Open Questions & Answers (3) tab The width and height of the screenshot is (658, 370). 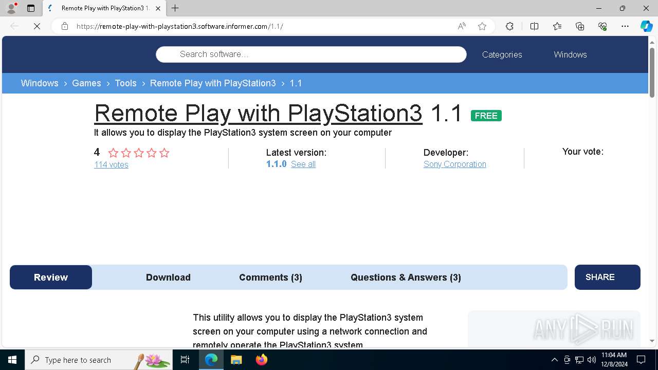[406, 277]
